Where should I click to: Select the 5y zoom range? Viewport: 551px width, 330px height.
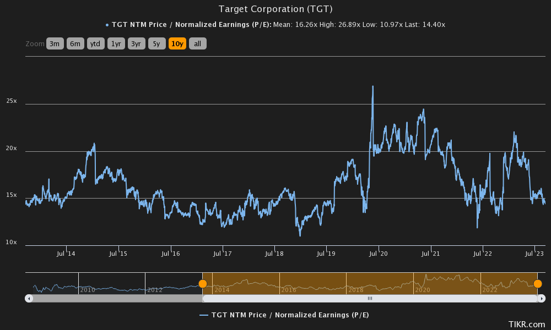156,43
